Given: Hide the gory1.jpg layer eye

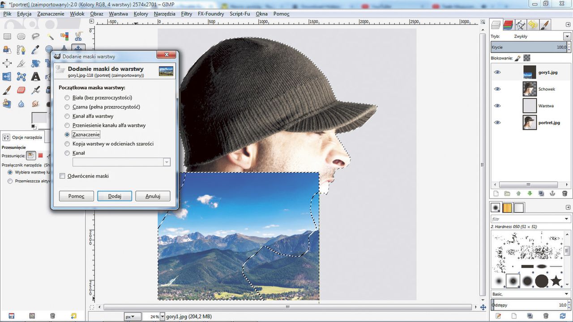Looking at the screenshot, I should pos(497,72).
